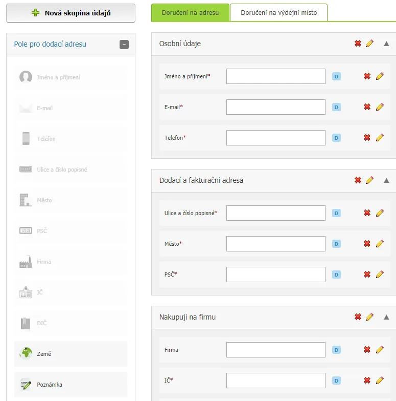Image resolution: width=396 pixels, height=401 pixels.
Task: Open the Doručení na adresu tab
Action: click(191, 12)
